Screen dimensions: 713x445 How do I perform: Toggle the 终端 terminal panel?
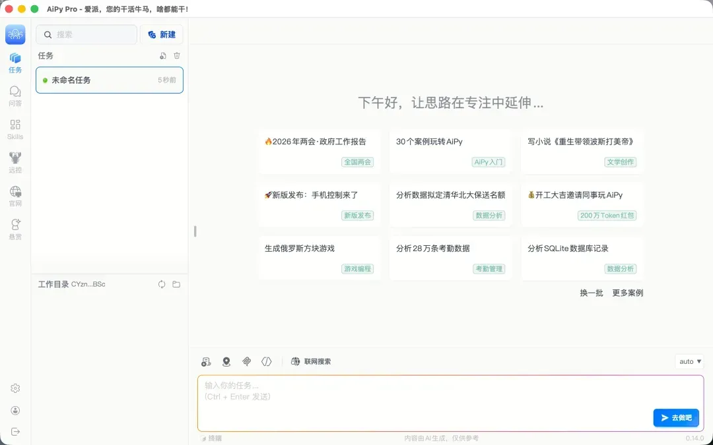click(x=211, y=438)
